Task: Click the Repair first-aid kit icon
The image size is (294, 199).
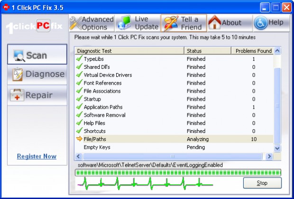Action: coord(17,95)
